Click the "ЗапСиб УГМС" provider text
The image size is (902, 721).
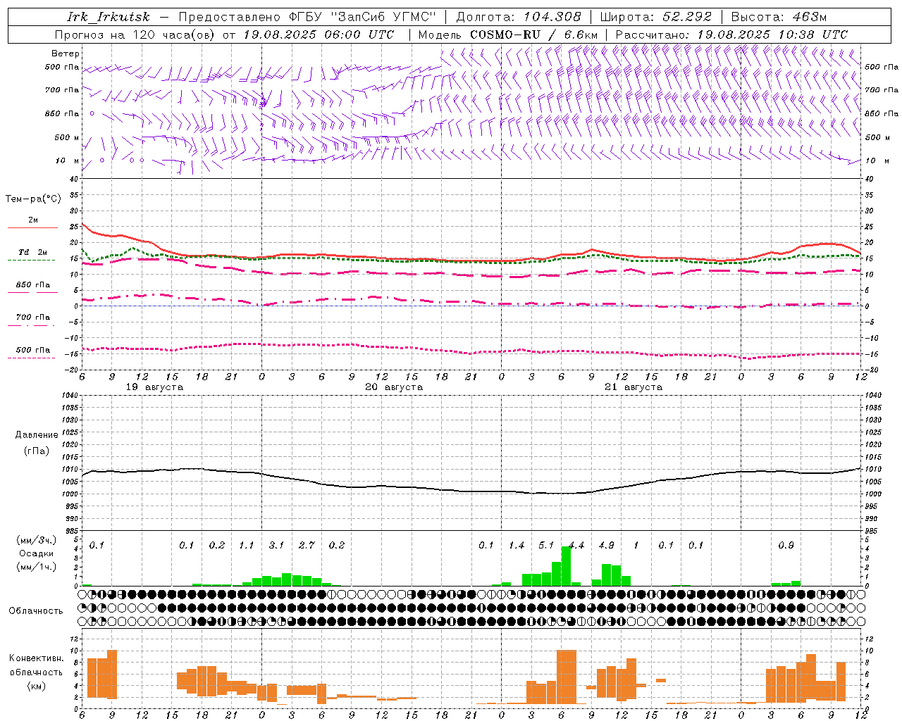pyautogui.click(x=383, y=17)
